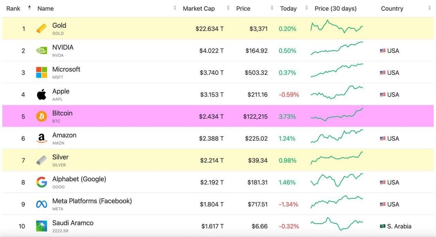
Task: Click Gold's 30-day price sparkline
Action: pyautogui.click(x=336, y=27)
